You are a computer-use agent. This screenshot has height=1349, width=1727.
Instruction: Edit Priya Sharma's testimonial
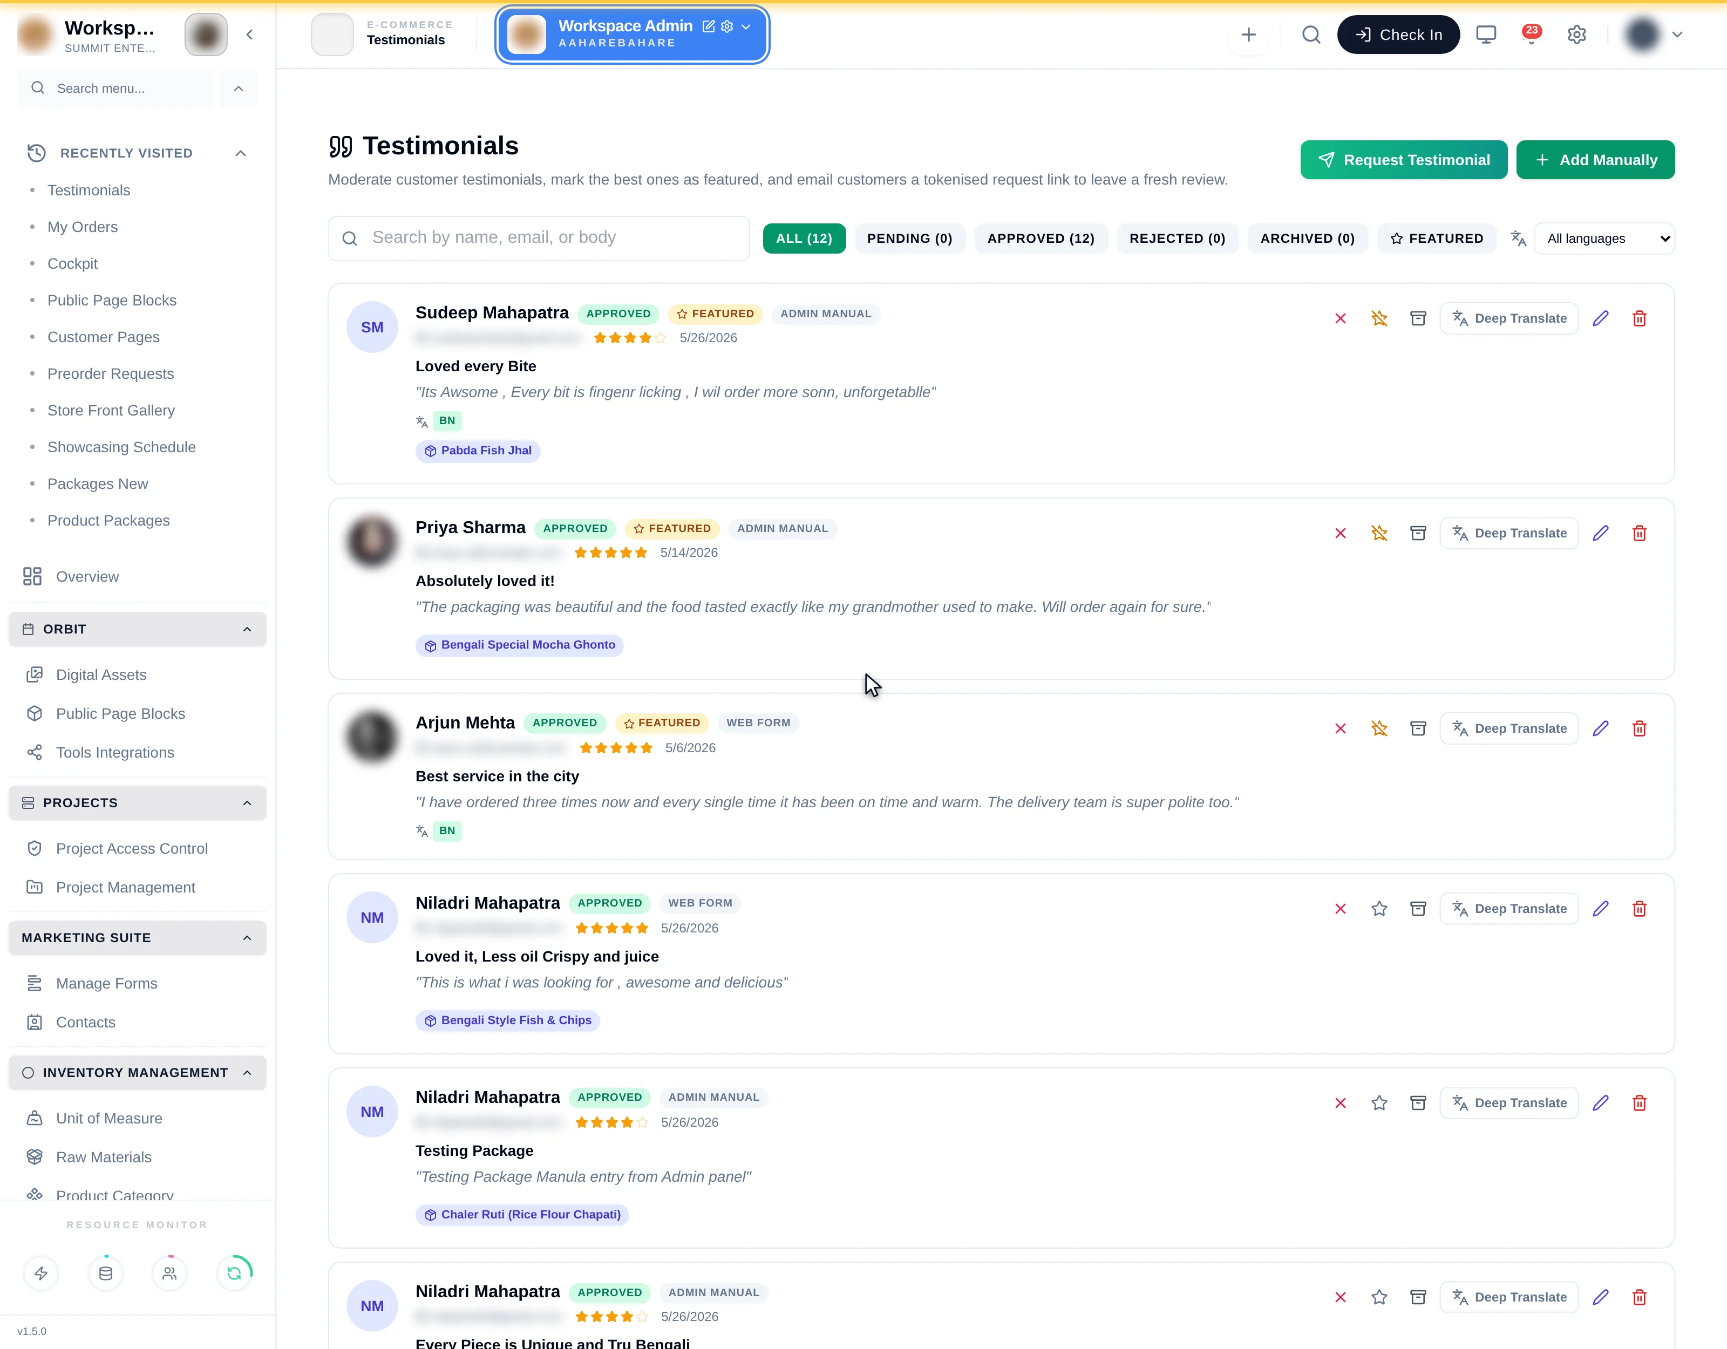[x=1601, y=533]
